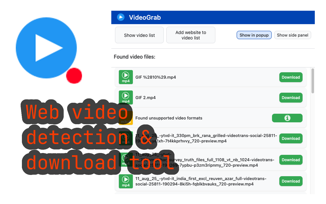Viewport: 326px width, 204px height.
Task: Click the survey_truth_files file name
Action: [205, 160]
